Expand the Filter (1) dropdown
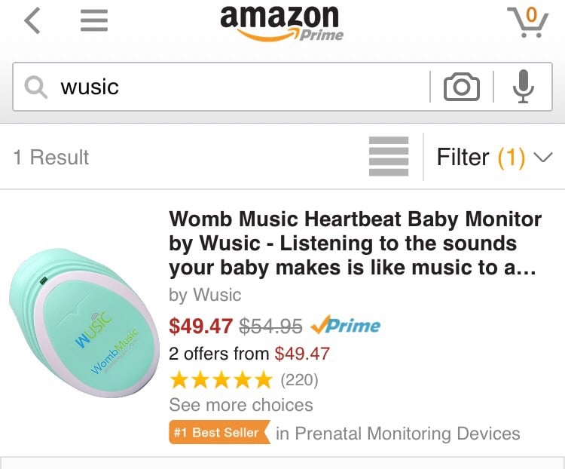The height and width of the screenshot is (469, 565). coord(494,157)
